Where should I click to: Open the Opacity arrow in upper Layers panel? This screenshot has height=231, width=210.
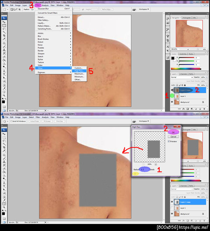pos(206,77)
